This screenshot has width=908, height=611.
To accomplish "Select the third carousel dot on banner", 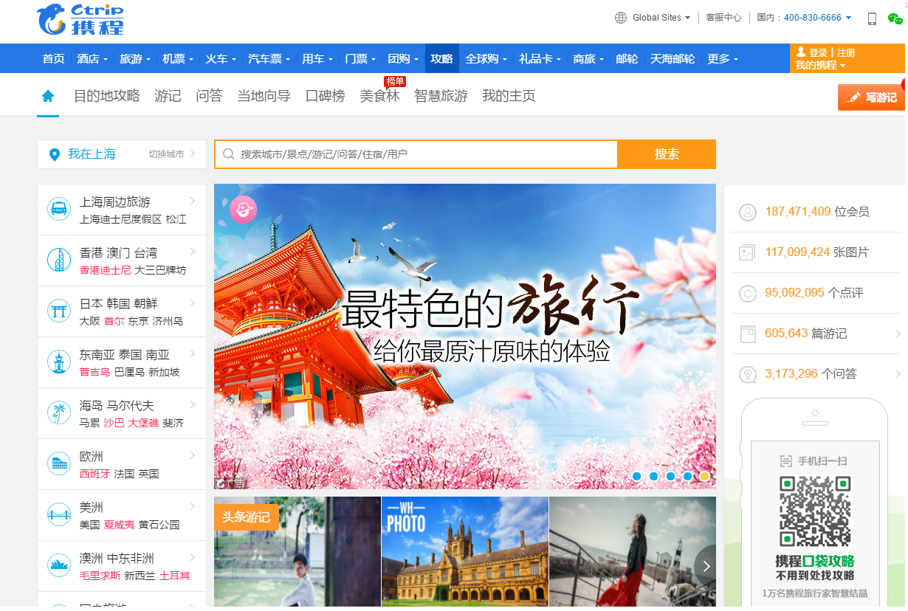I will pyautogui.click(x=670, y=477).
